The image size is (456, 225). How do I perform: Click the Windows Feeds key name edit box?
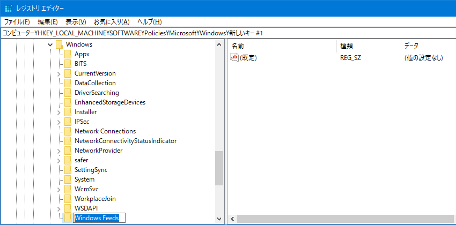(99, 218)
